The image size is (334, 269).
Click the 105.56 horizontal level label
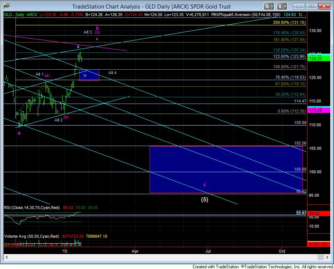pyautogui.click(x=300, y=143)
